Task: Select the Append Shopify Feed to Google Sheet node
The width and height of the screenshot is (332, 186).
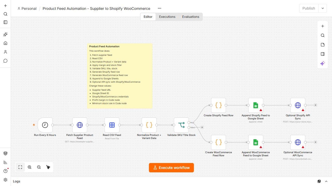Action: click(255, 105)
